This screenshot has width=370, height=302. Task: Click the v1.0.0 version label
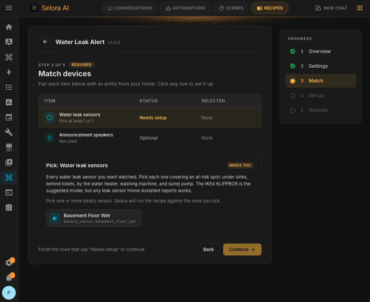pyautogui.click(x=114, y=43)
